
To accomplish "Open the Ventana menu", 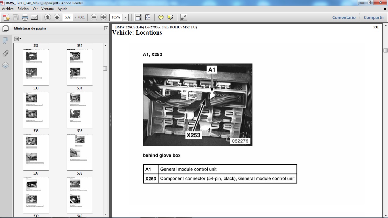I will tap(47, 9).
